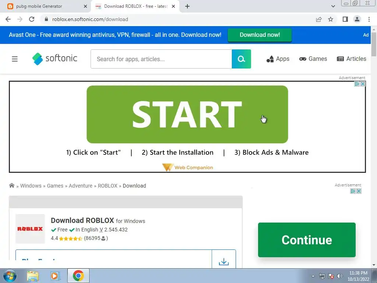This screenshot has width=377, height=283.
Task: Go to home via breadcrumb house icon
Action: click(x=11, y=185)
